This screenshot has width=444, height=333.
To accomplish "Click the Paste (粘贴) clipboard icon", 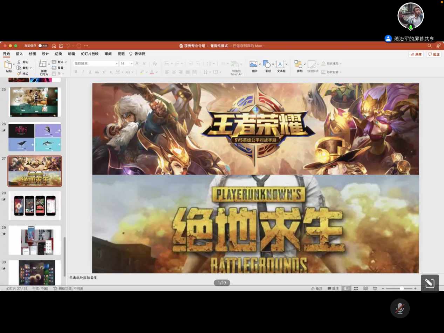I will pyautogui.click(x=8, y=64).
